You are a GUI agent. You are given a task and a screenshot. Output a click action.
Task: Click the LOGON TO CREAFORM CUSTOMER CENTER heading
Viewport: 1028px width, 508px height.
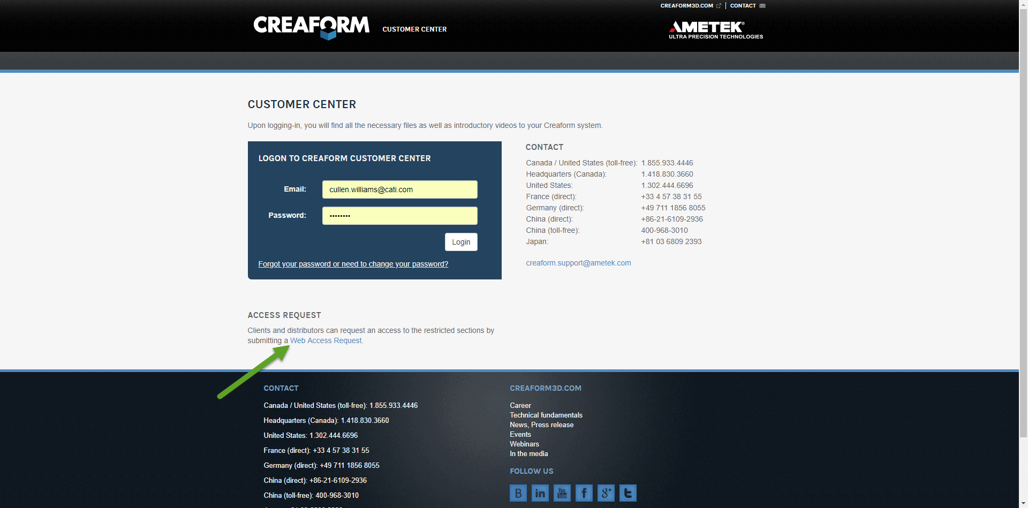point(344,158)
